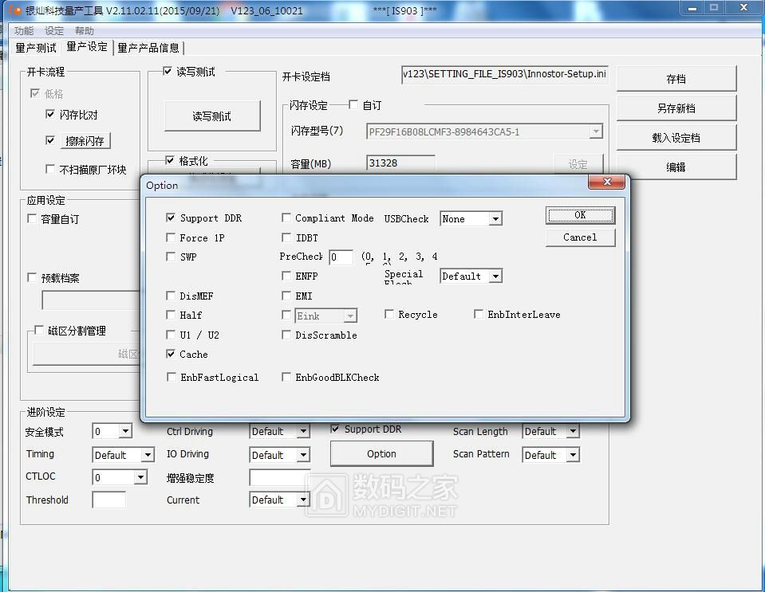Uncheck the Cache checkbox
Image resolution: width=765 pixels, height=592 pixels.
(170, 355)
